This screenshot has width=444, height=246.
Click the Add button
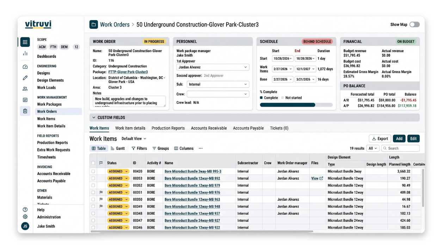[x=399, y=138]
